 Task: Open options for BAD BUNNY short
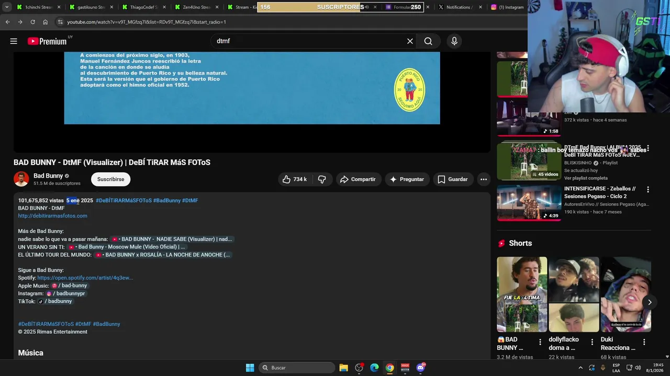(540, 343)
